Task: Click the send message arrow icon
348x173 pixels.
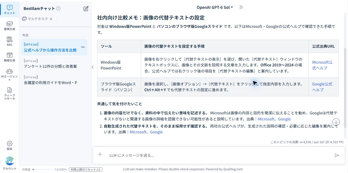Action: pos(337,155)
